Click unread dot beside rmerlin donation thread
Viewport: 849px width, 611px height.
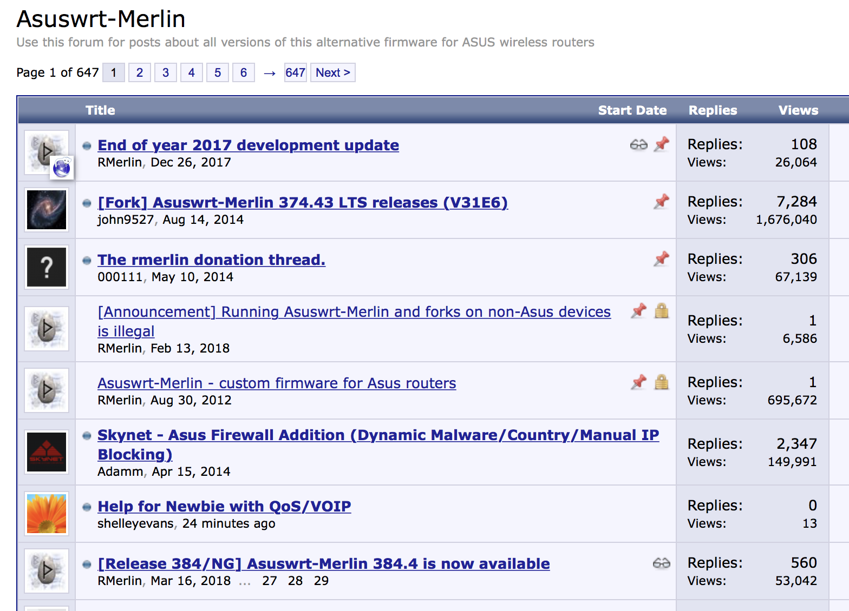click(x=87, y=261)
